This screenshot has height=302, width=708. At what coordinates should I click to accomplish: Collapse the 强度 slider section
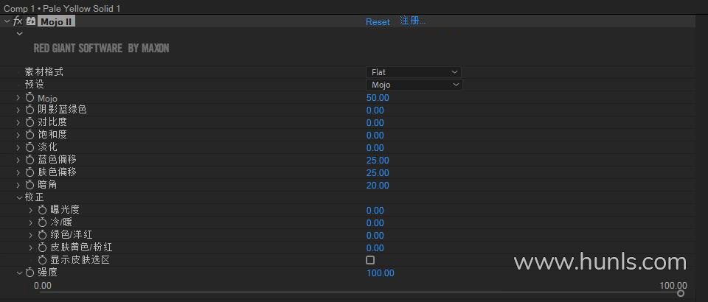pos(19,273)
